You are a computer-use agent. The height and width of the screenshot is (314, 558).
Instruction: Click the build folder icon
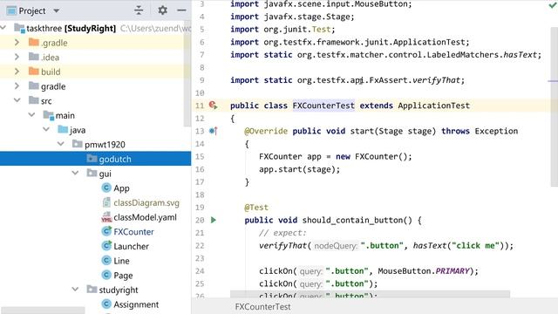point(34,72)
